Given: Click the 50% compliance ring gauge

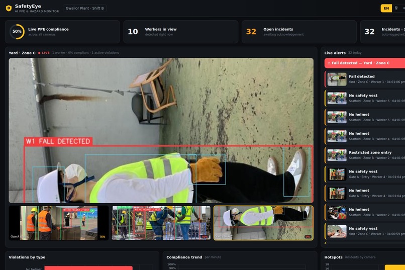Looking at the screenshot, I should coord(17,32).
